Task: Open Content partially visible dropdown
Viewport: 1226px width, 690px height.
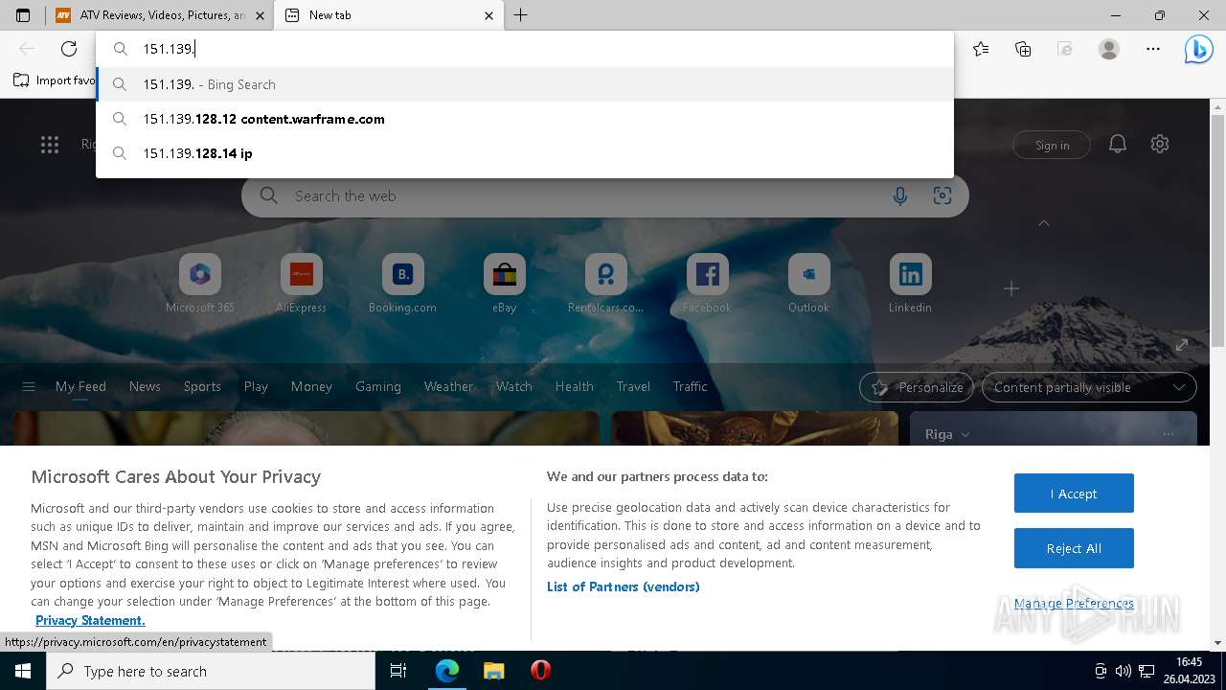Action: pyautogui.click(x=1089, y=387)
